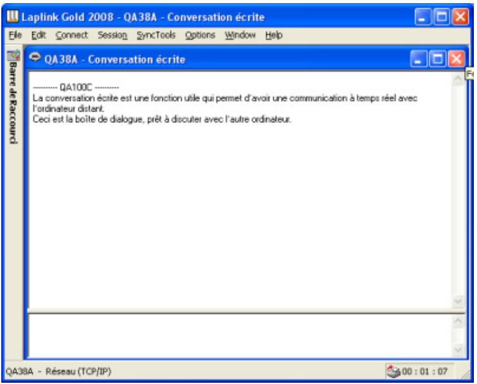The image size is (477, 384).
Task: Click the up arrow of conversation history scrollbar
Action: pyautogui.click(x=458, y=79)
